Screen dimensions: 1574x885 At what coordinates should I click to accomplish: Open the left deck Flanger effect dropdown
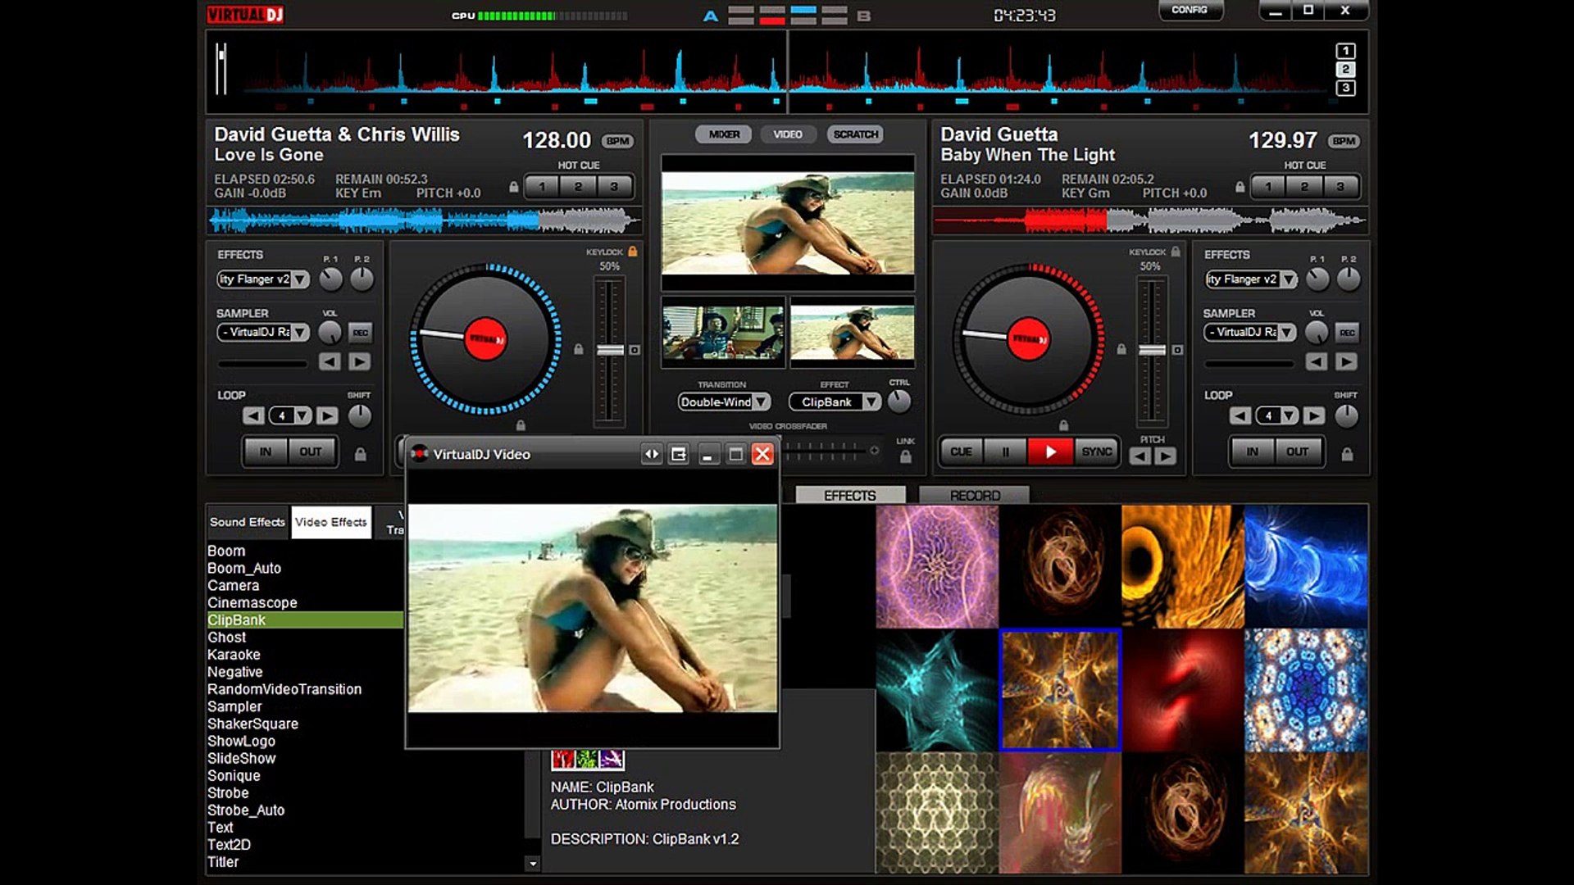click(301, 279)
